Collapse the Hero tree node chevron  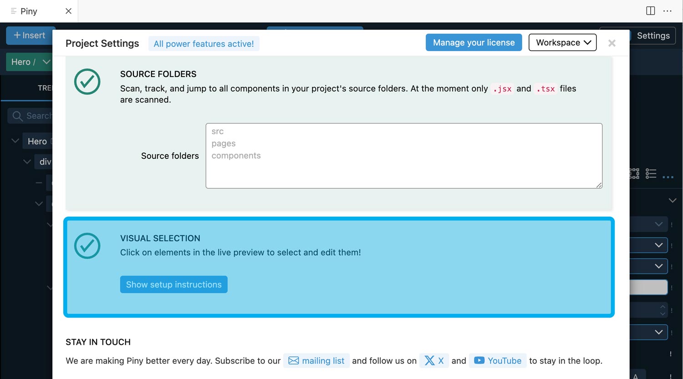click(x=15, y=141)
